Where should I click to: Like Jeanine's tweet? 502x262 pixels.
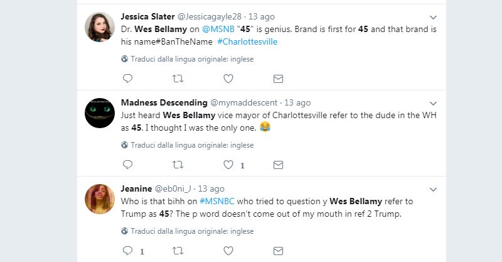click(x=228, y=251)
